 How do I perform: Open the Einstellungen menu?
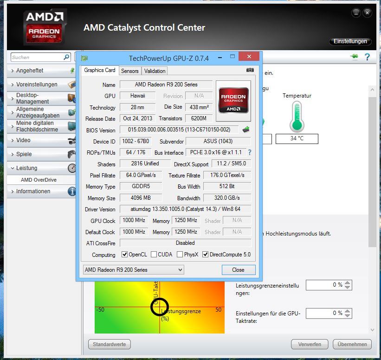pos(350,41)
